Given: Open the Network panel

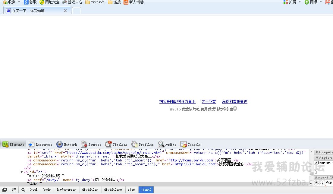Looking at the screenshot, I should tap(67, 145).
